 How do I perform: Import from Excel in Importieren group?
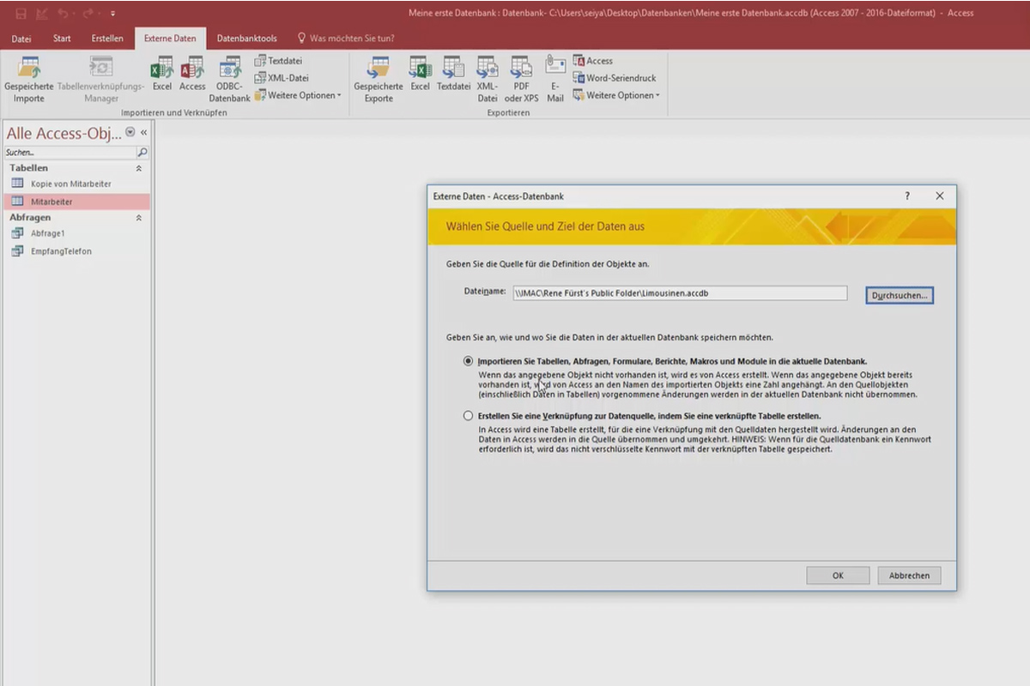162,74
